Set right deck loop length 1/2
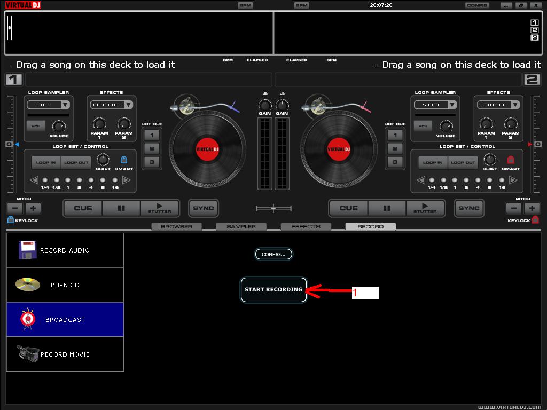Viewport: 547px width, 410px height. click(x=443, y=180)
